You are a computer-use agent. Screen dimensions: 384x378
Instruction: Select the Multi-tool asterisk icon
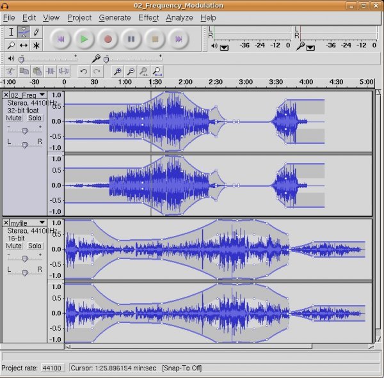coord(36,45)
